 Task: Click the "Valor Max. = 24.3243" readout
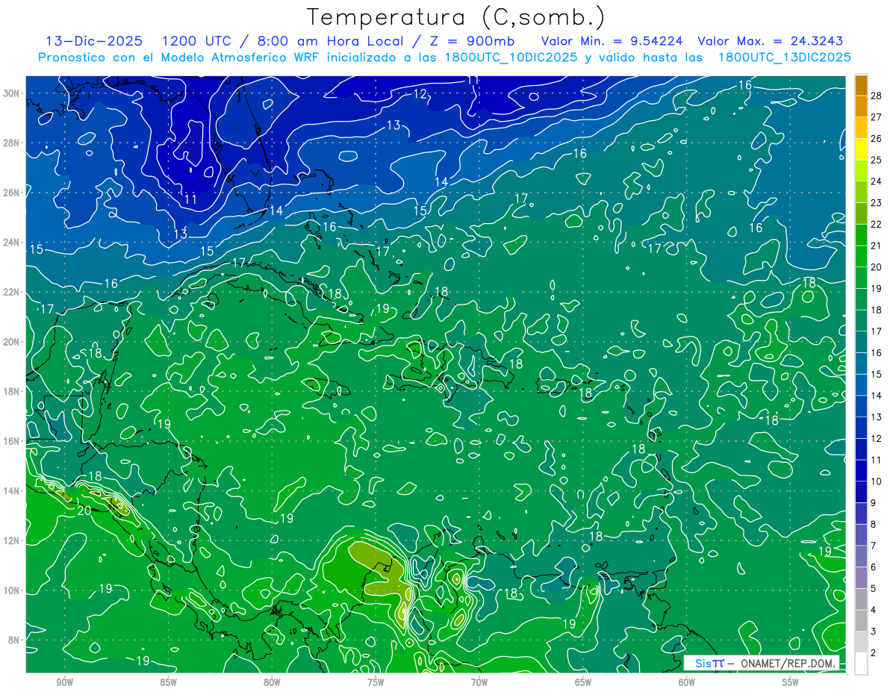[771, 41]
